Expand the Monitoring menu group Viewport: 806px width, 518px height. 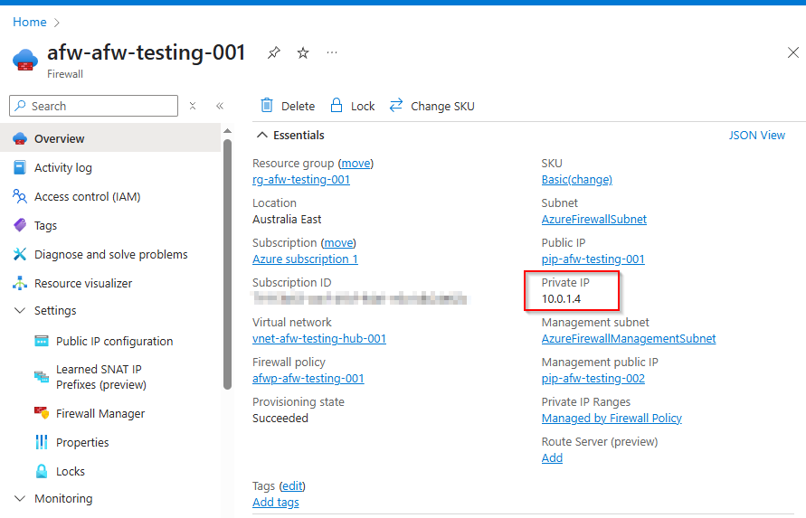20,498
